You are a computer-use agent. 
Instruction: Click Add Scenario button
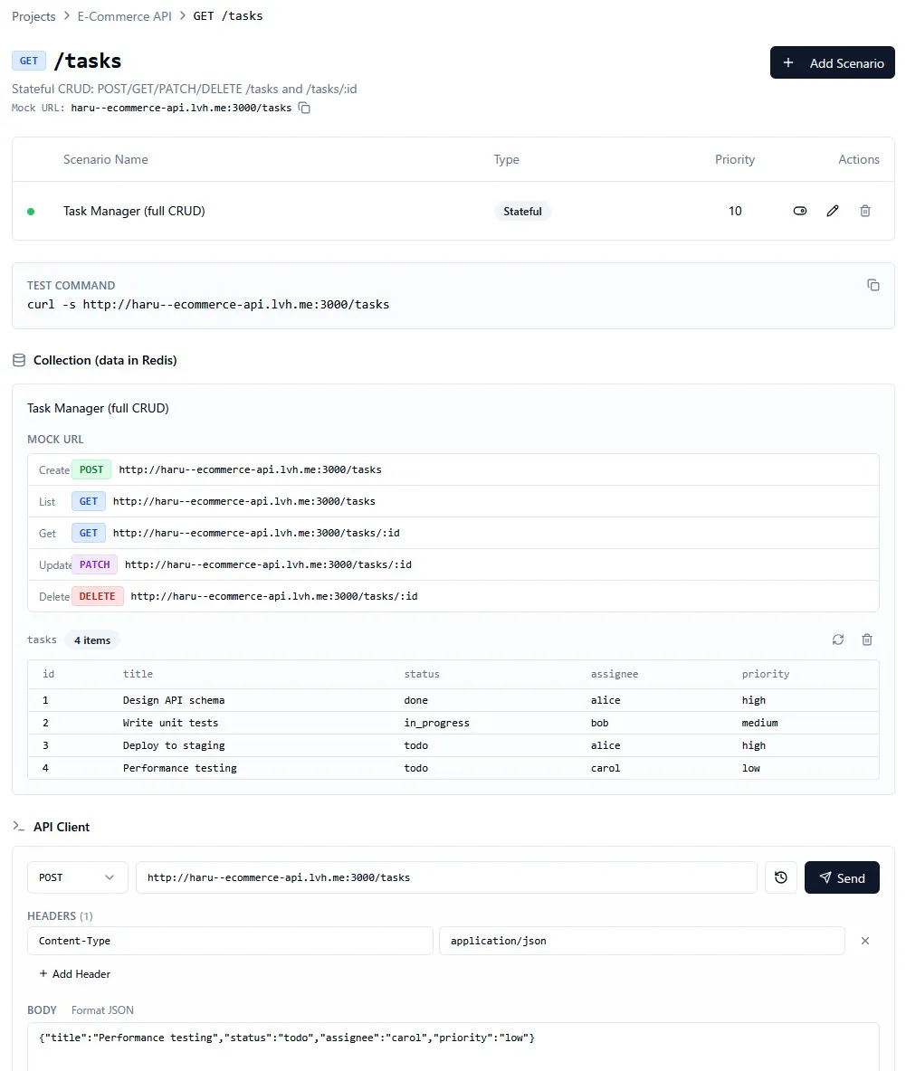tap(832, 62)
